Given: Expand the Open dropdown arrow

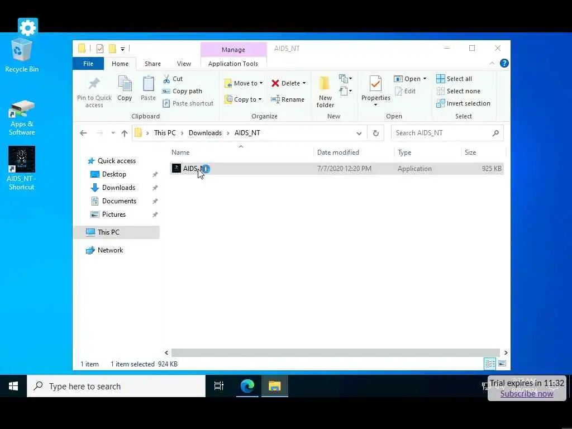Looking at the screenshot, I should [425, 79].
